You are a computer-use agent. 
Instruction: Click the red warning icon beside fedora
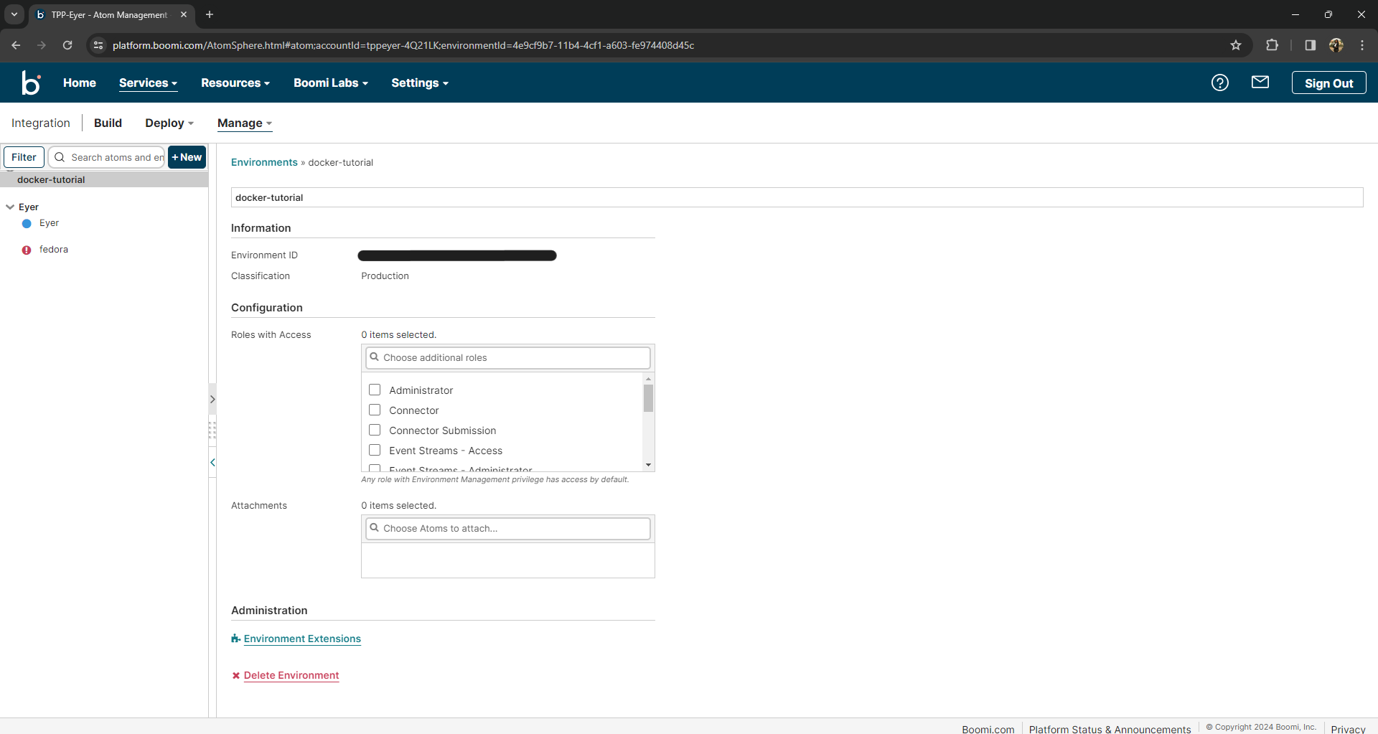27,250
